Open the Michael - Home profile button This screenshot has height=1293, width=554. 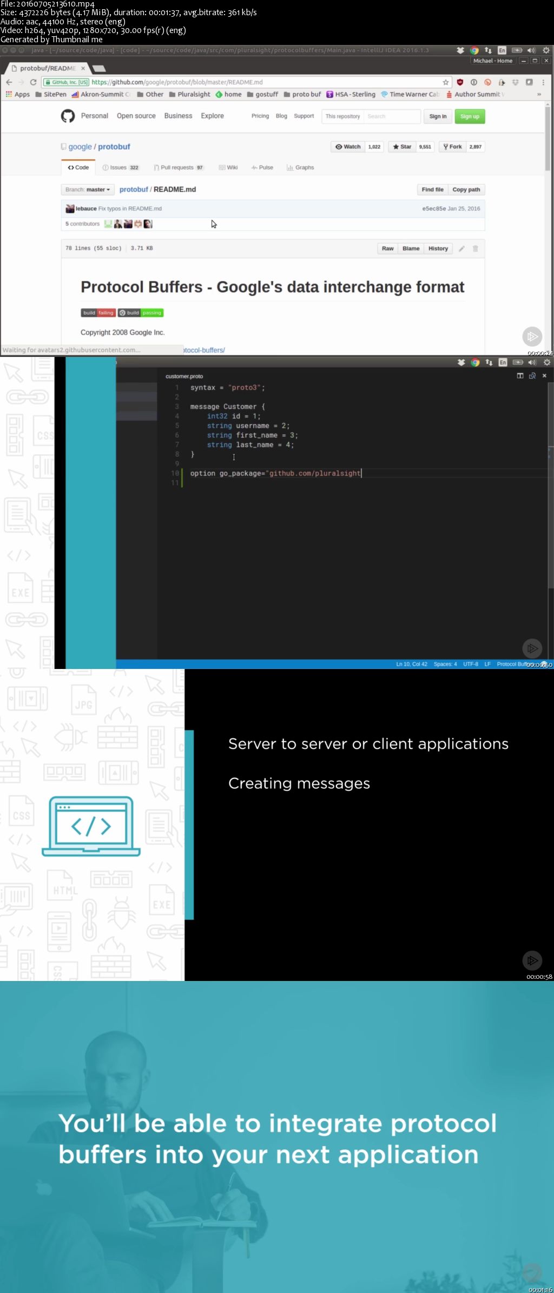[493, 61]
